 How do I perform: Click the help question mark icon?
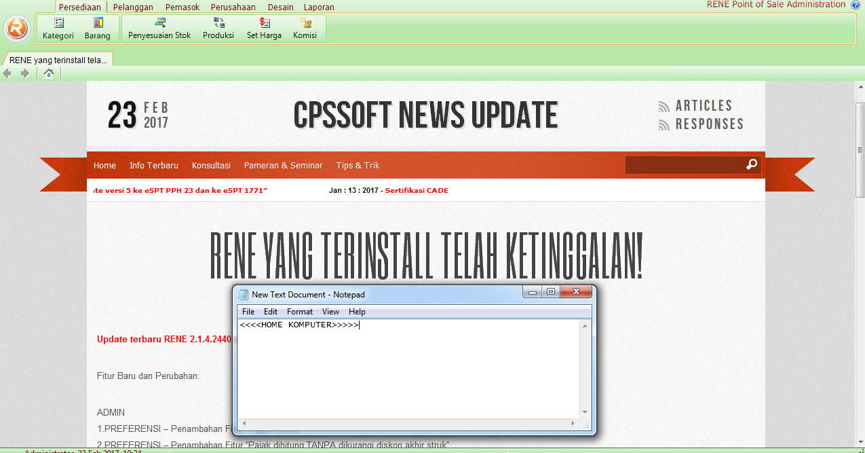pos(856,5)
